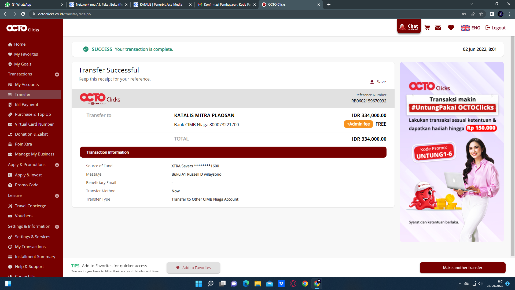The image size is (515, 290).
Task: Open favorites heart icon in header
Action: pos(451,28)
